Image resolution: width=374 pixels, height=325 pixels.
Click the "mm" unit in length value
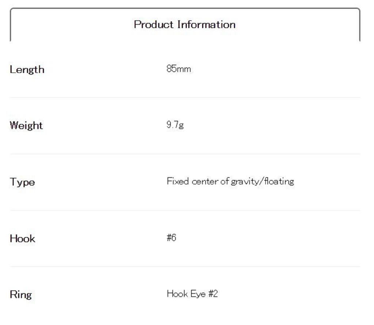click(x=184, y=69)
